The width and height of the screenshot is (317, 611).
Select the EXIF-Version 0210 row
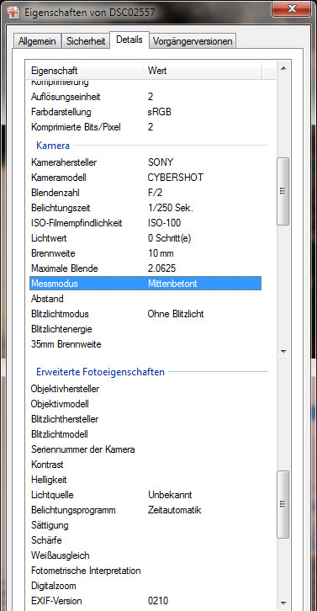coord(145,601)
